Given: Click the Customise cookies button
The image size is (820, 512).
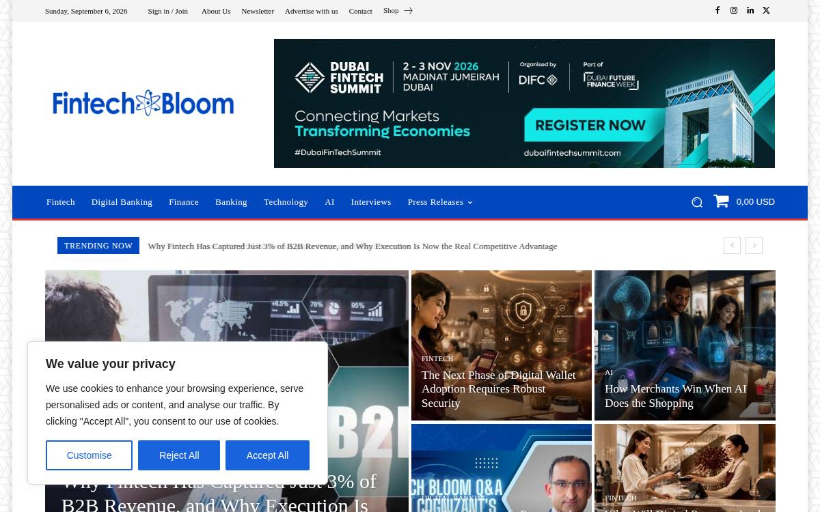Looking at the screenshot, I should 89,455.
